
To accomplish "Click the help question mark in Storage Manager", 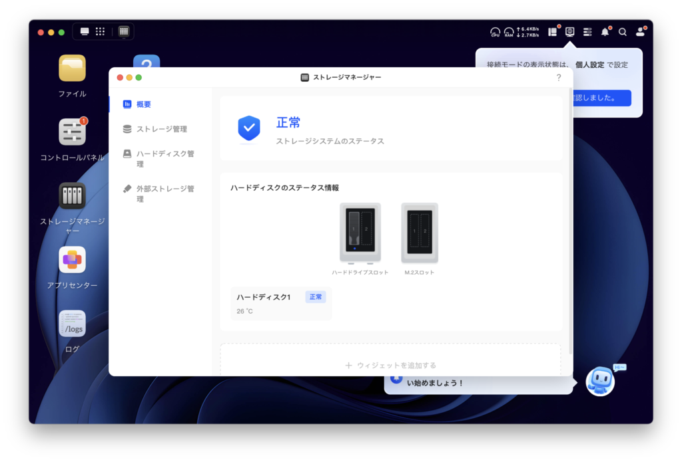I will [x=559, y=78].
